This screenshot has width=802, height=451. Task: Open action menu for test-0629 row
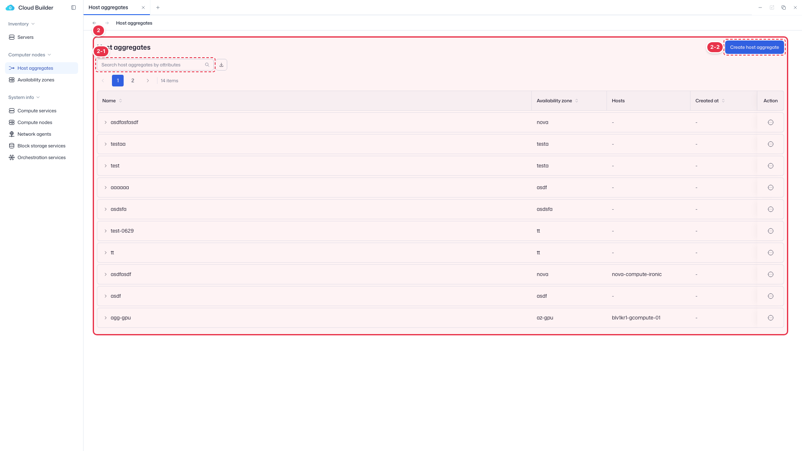(x=771, y=231)
